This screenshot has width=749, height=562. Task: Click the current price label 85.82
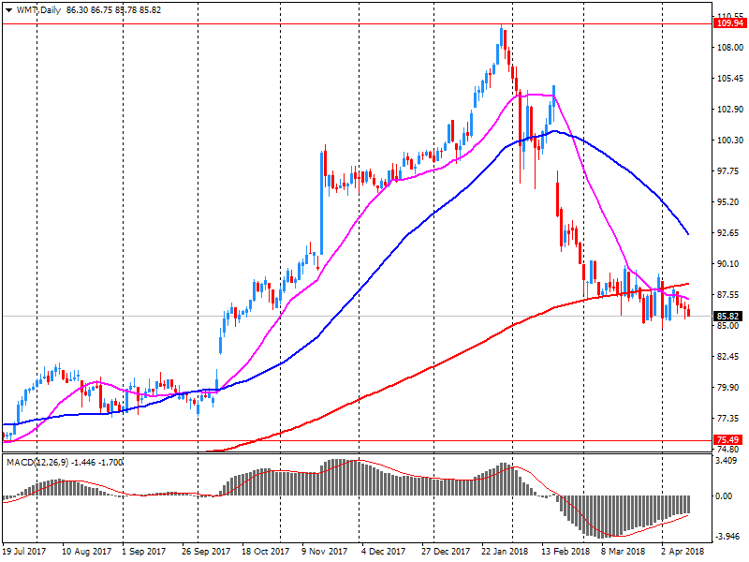tap(728, 316)
